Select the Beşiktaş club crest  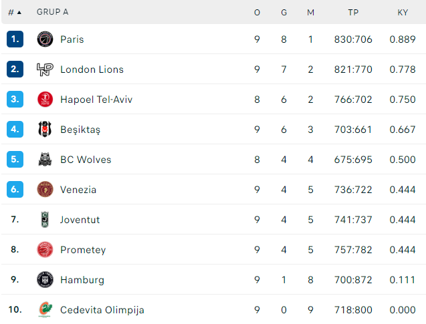45,129
